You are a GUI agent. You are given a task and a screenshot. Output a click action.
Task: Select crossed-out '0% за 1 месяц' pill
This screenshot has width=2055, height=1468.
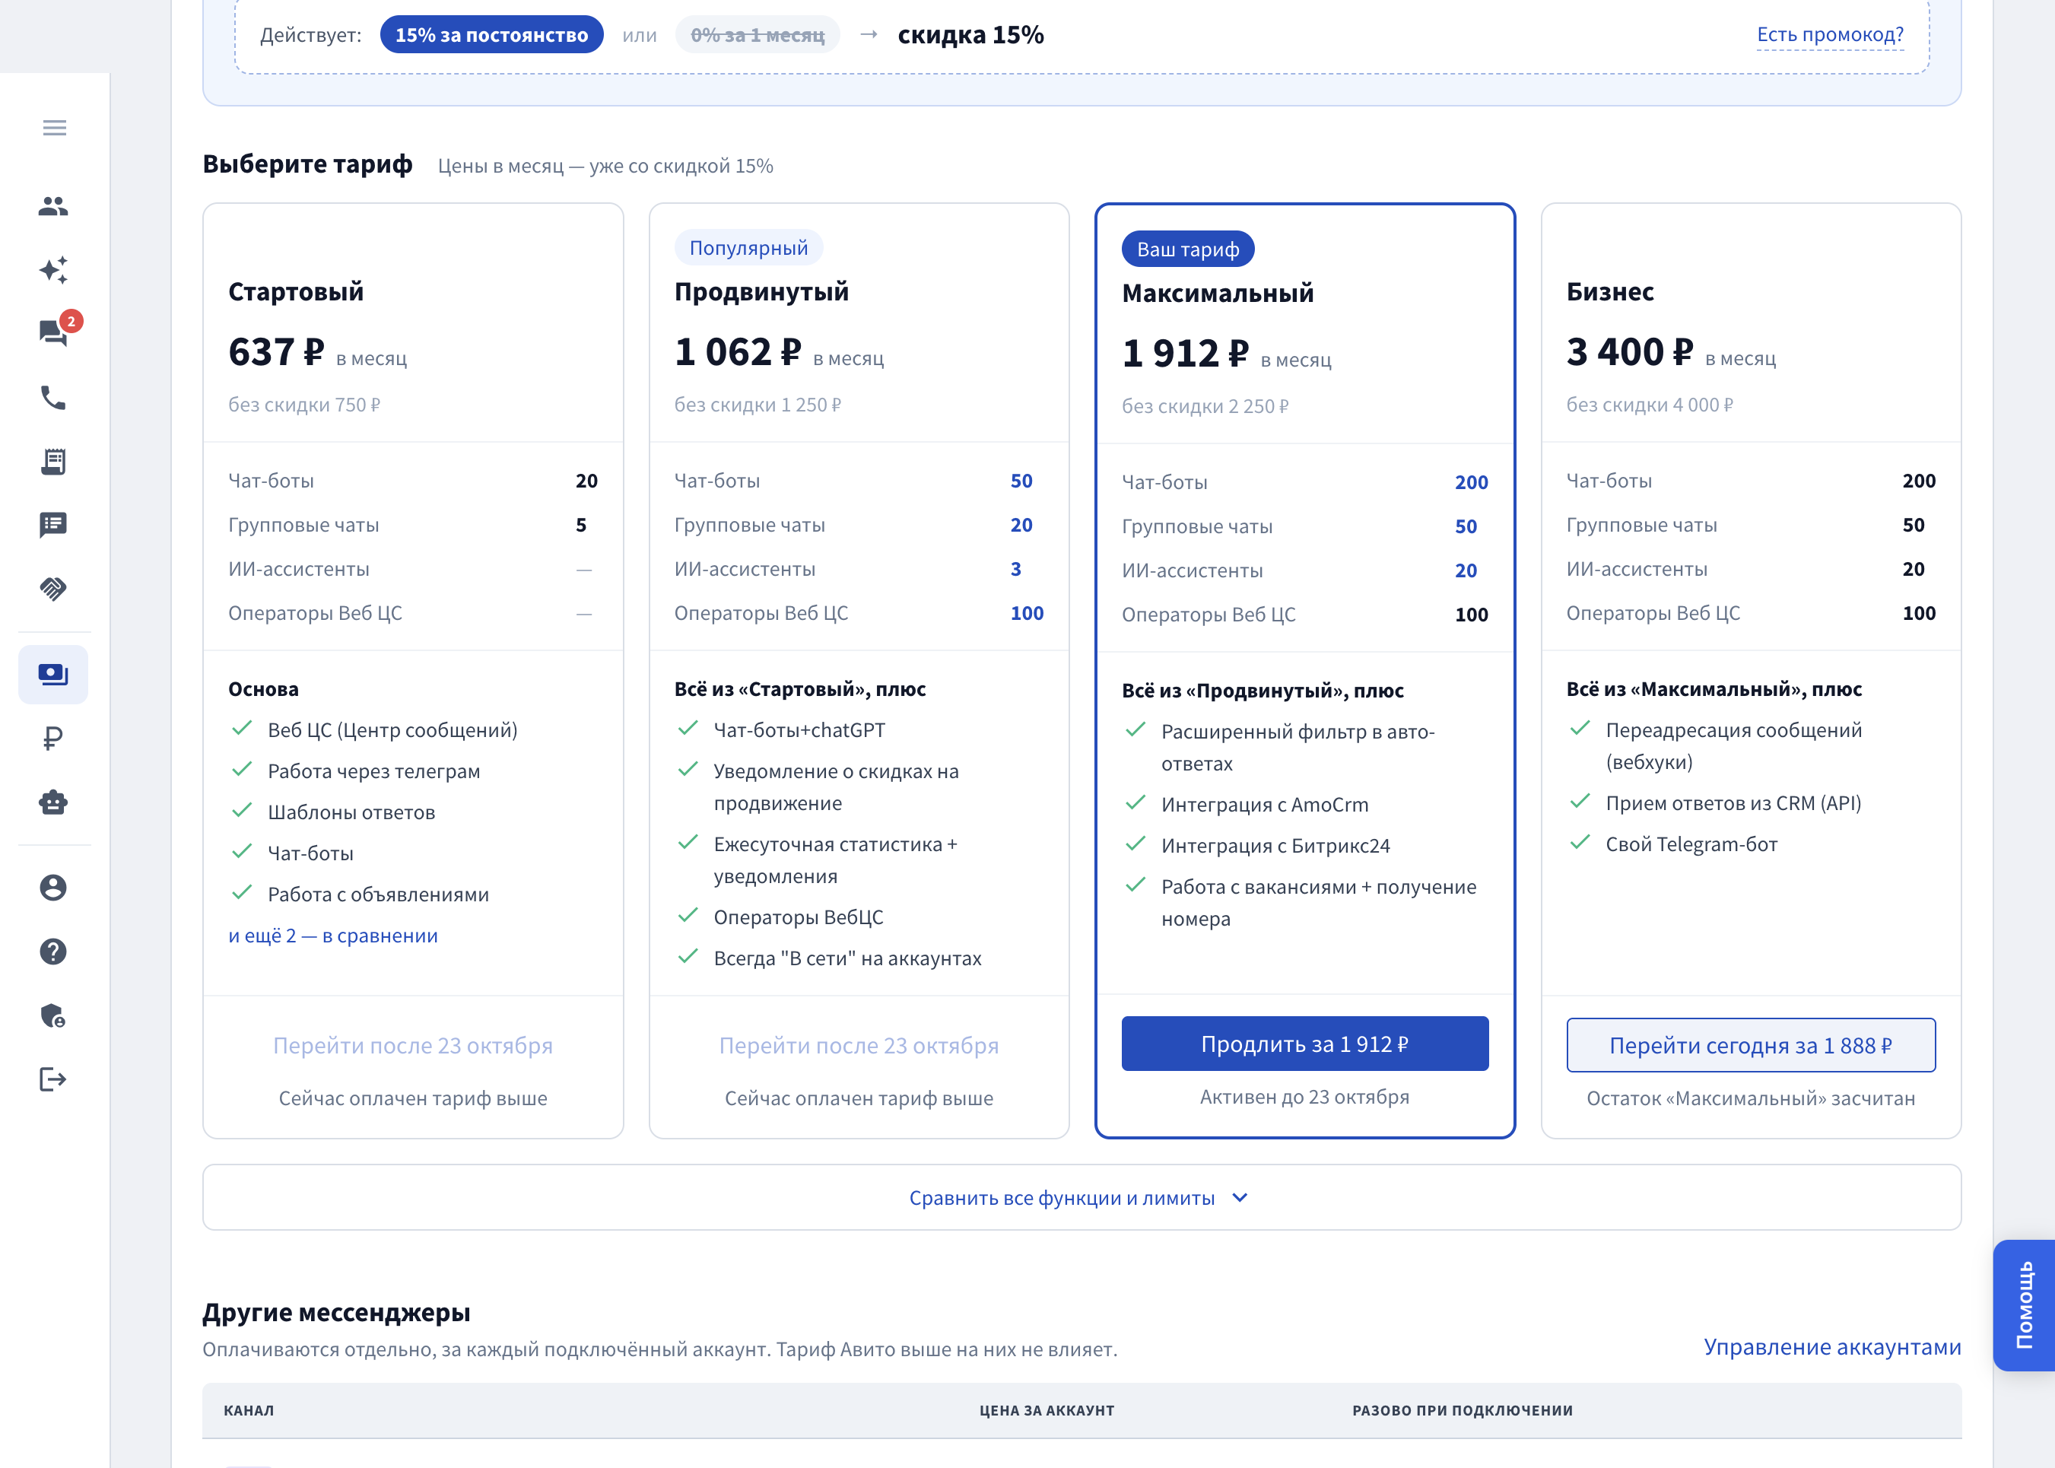pos(758,34)
